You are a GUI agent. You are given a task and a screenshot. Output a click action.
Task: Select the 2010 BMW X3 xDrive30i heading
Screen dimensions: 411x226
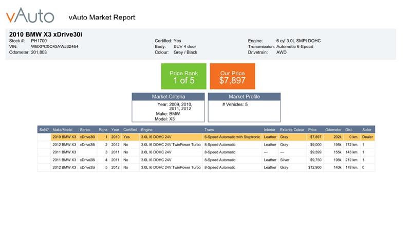click(46, 34)
